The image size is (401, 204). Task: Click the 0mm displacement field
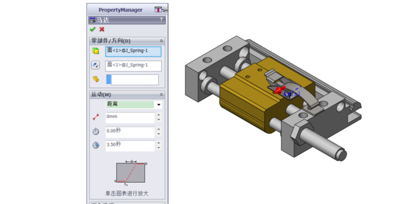130,118
